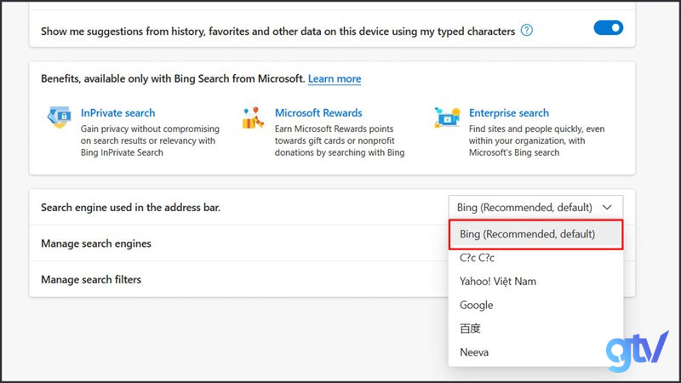This screenshot has width=681, height=383.
Task: Click the gtv logo watermark
Action: (x=637, y=351)
